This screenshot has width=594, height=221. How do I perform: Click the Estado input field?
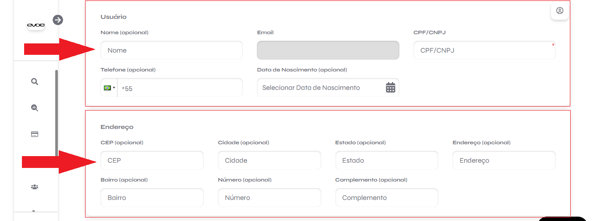tap(387, 160)
